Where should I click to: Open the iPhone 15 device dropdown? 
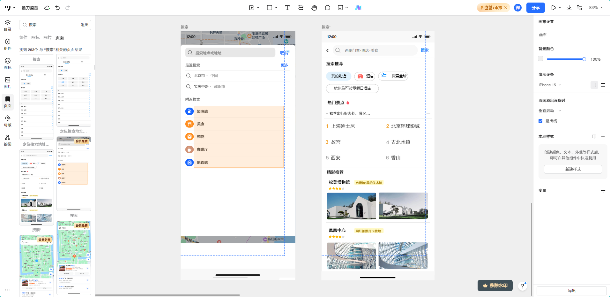point(550,85)
